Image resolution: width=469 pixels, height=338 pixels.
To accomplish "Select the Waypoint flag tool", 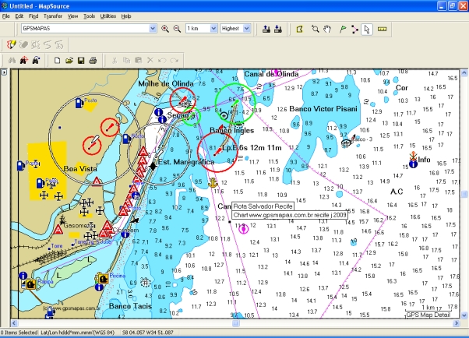I will coord(342,29).
